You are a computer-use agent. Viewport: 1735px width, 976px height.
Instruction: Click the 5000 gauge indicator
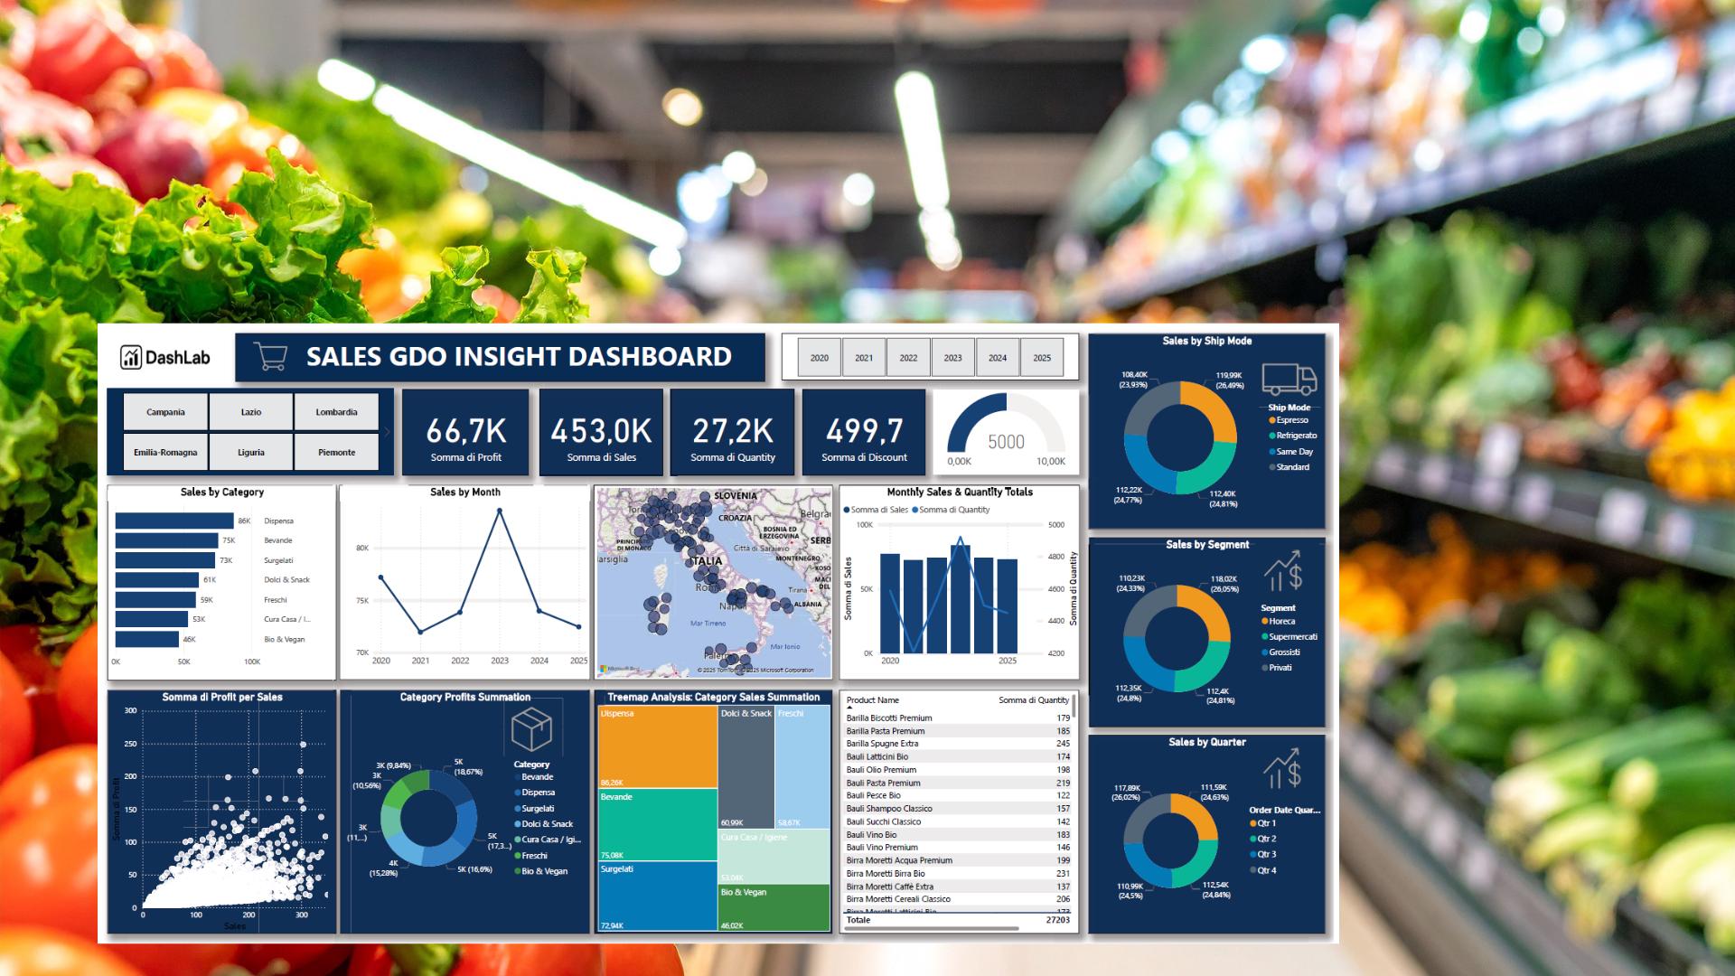[x=1006, y=441]
